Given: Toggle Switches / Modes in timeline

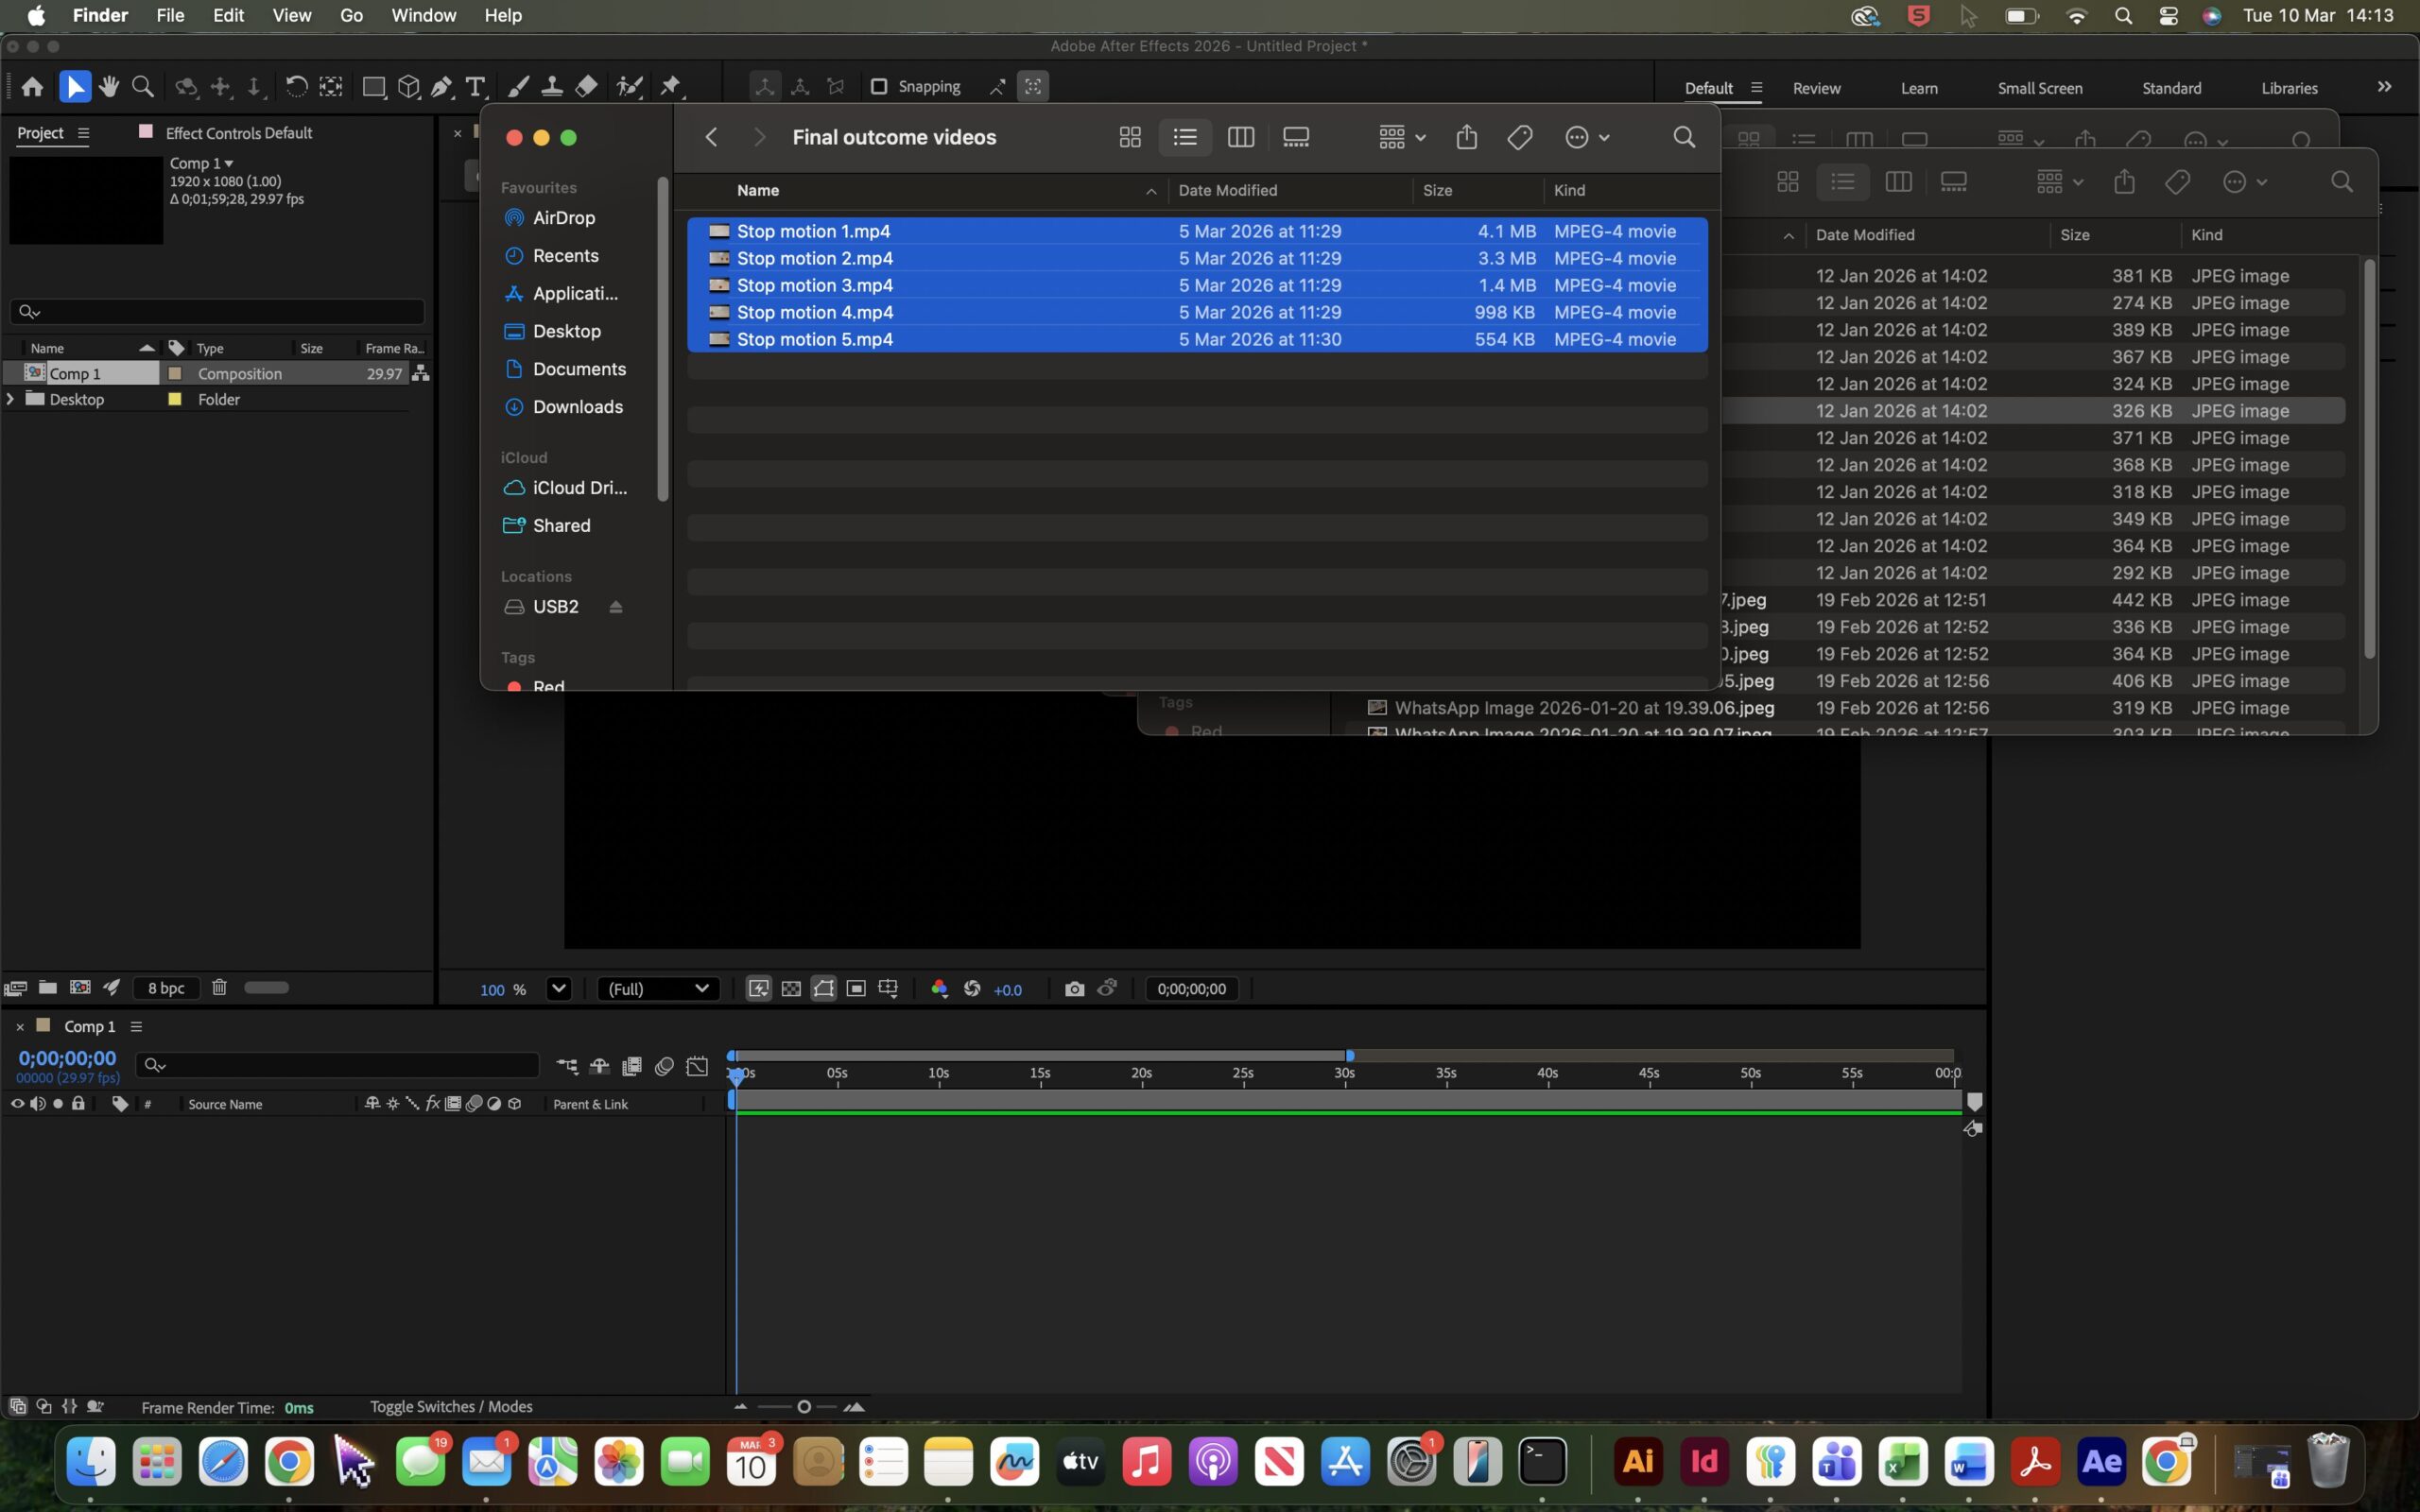Looking at the screenshot, I should click(451, 1406).
